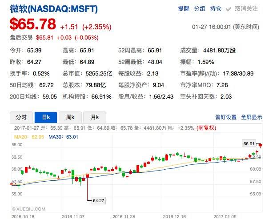Click the MA20 moving average legend

click(x=29, y=137)
